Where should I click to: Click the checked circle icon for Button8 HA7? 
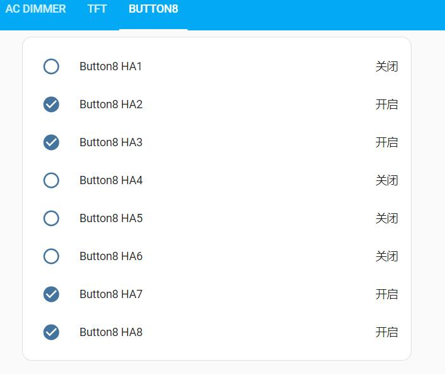[51, 294]
